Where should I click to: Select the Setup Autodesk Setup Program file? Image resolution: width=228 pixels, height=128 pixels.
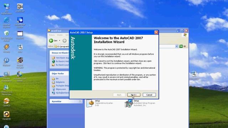click(140, 103)
